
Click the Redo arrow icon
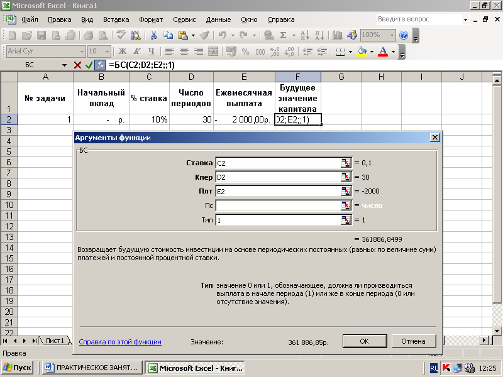[x=244, y=35]
